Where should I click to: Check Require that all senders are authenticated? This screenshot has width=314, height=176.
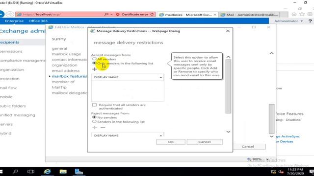pyautogui.click(x=94, y=105)
